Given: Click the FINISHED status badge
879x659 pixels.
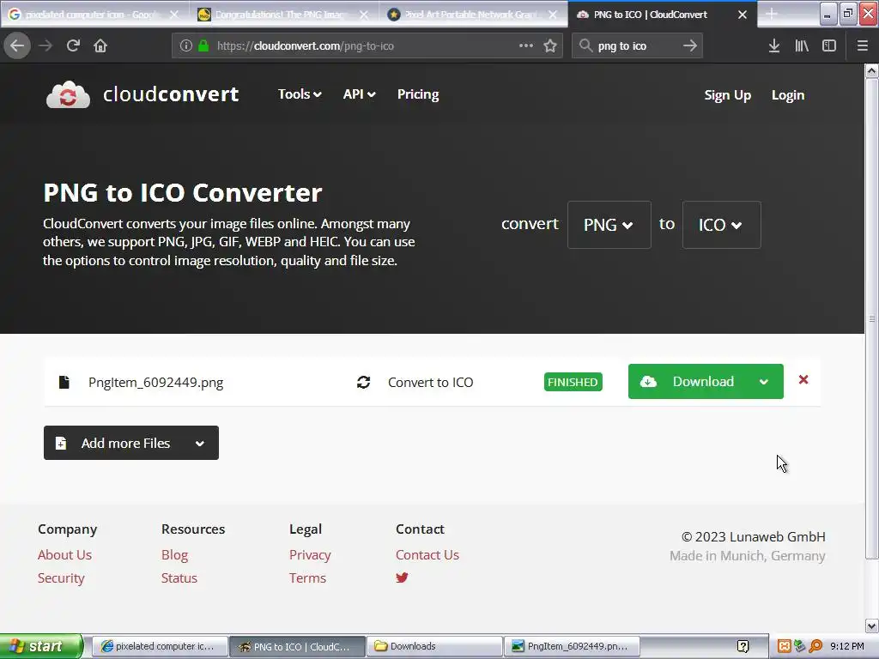Looking at the screenshot, I should (573, 382).
